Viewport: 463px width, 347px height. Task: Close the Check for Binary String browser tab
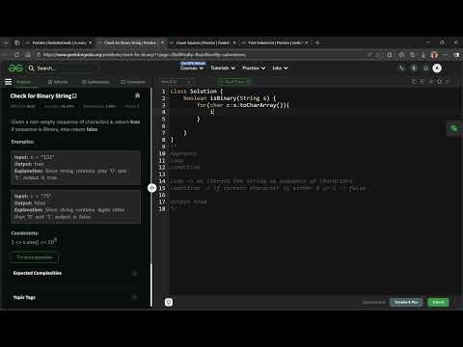(x=162, y=42)
